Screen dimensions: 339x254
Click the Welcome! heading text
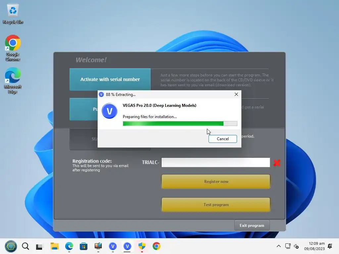coord(91,60)
